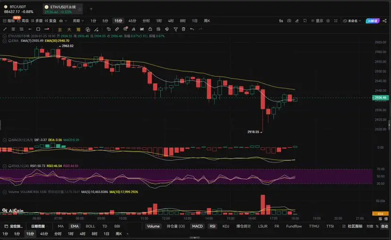Activate the zoom magnifier tool
Screen dimensions: 391x240
125,29
